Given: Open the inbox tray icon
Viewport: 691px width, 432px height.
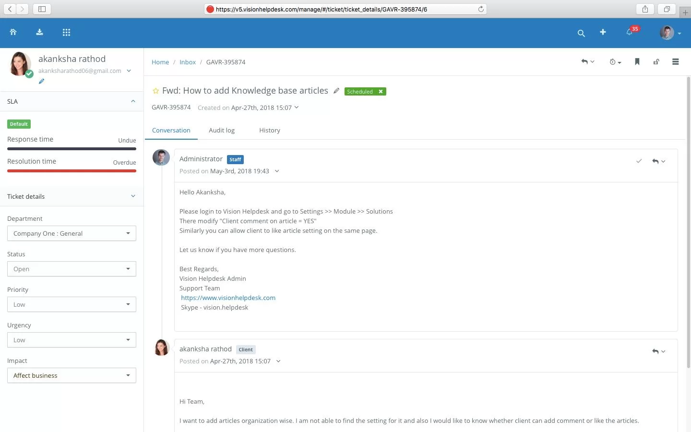Looking at the screenshot, I should tap(39, 32).
